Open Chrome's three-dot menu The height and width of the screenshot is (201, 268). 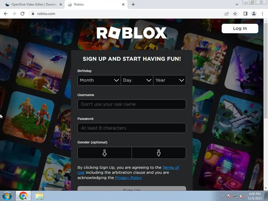(x=262, y=14)
